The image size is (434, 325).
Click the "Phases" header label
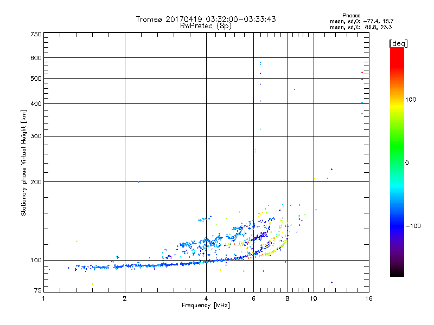point(351,16)
